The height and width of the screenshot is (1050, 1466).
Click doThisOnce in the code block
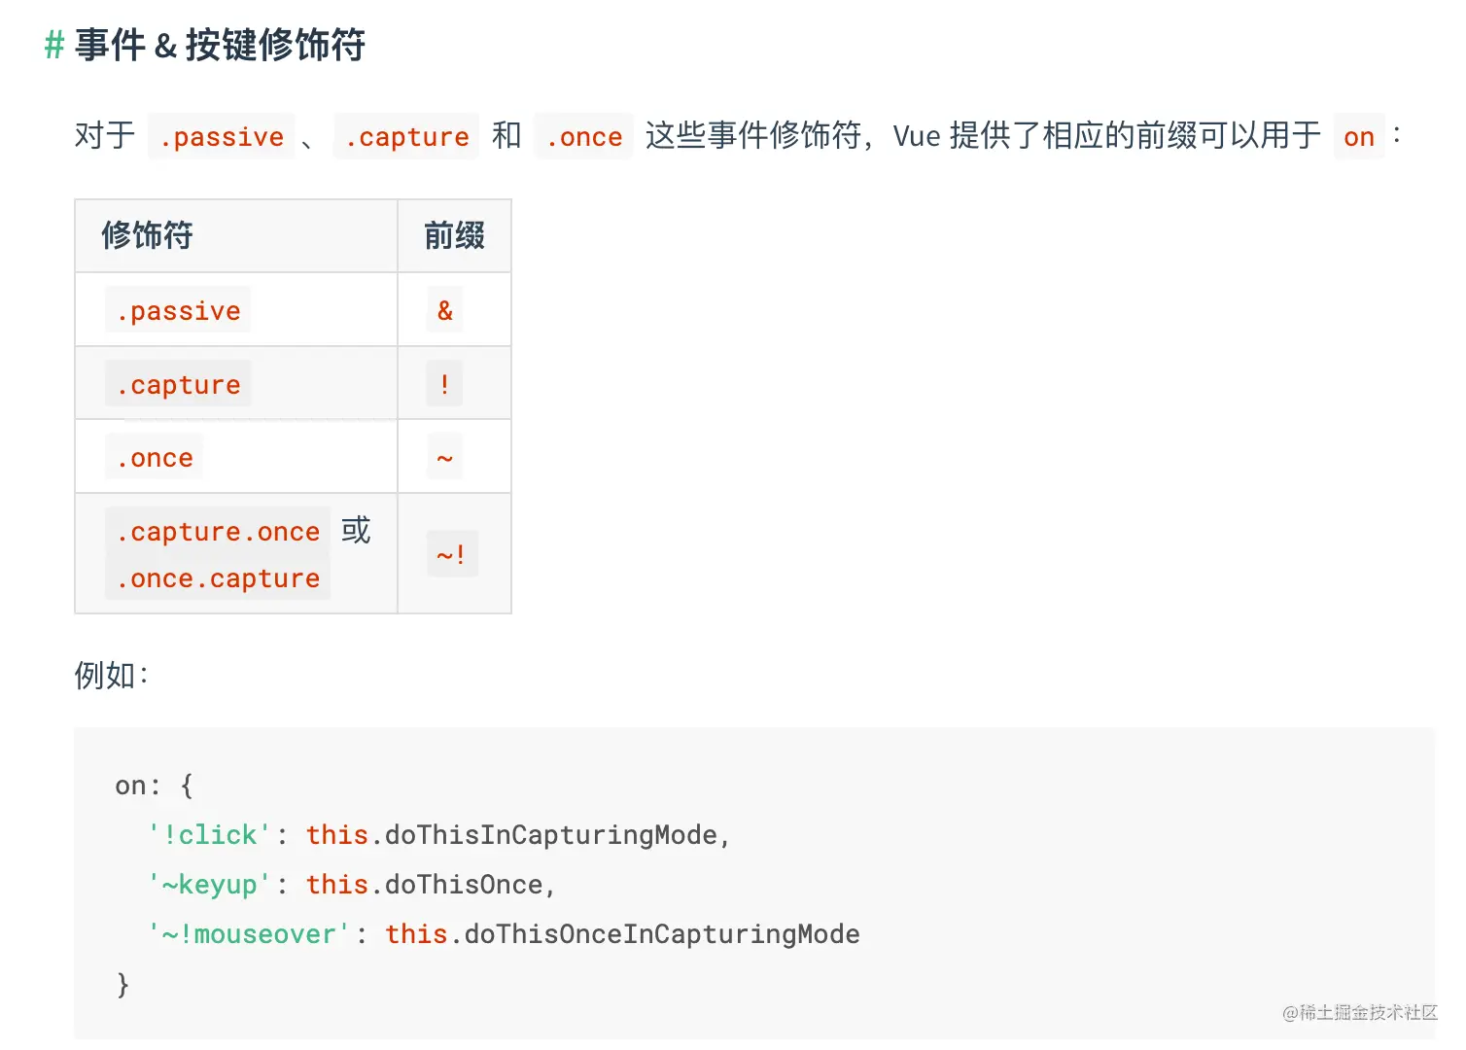coord(464,885)
